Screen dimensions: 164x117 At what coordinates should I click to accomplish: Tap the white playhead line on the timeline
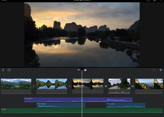(82, 94)
